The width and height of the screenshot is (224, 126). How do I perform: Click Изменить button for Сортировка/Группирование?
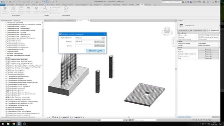[x=208, y=54]
